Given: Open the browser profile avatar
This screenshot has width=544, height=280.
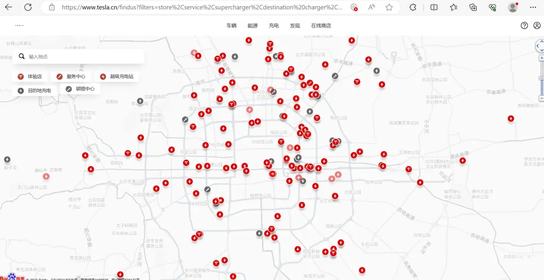Looking at the screenshot, I should [513, 7].
